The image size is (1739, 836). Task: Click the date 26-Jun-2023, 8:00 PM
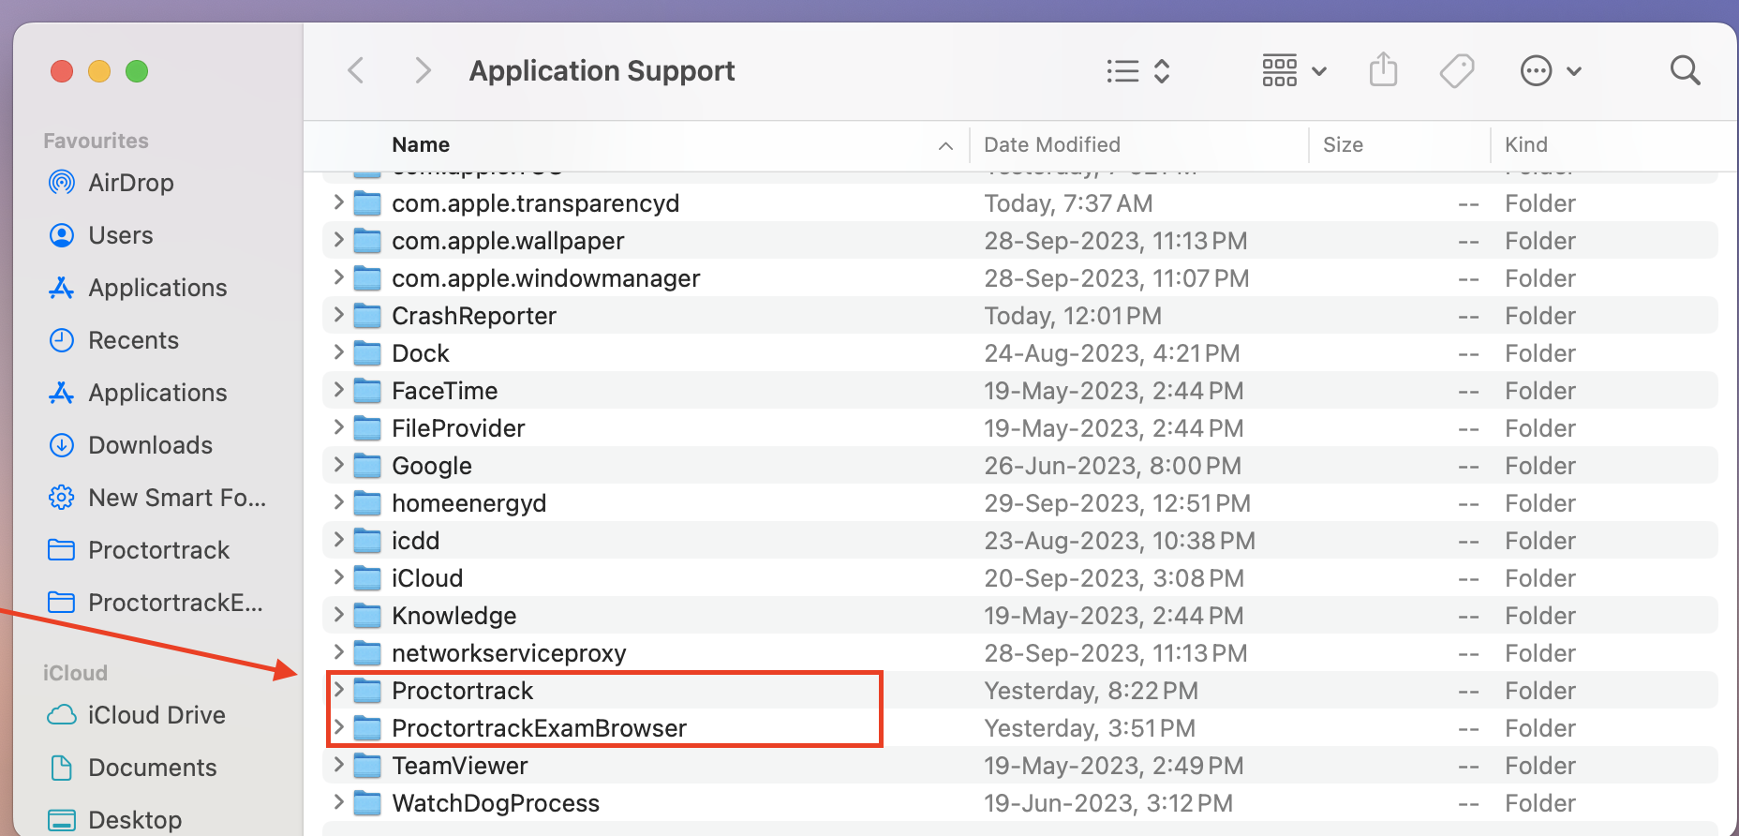click(x=1112, y=466)
